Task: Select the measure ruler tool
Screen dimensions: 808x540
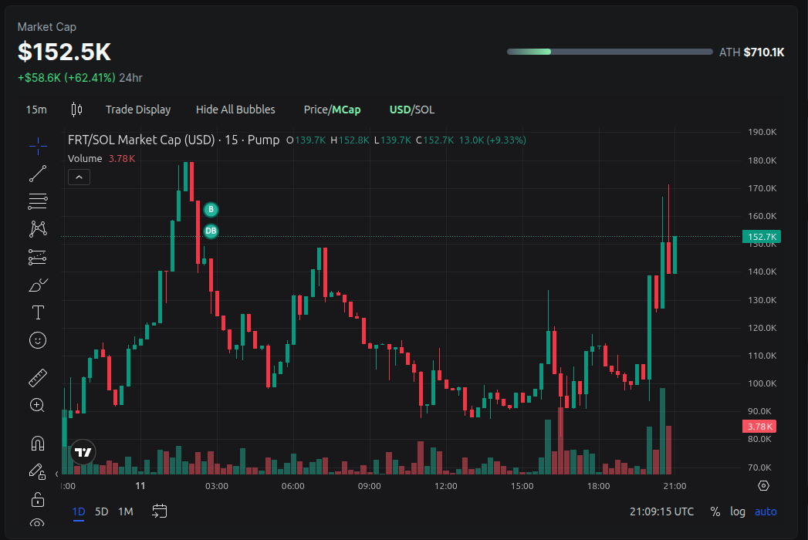Action: (x=37, y=377)
